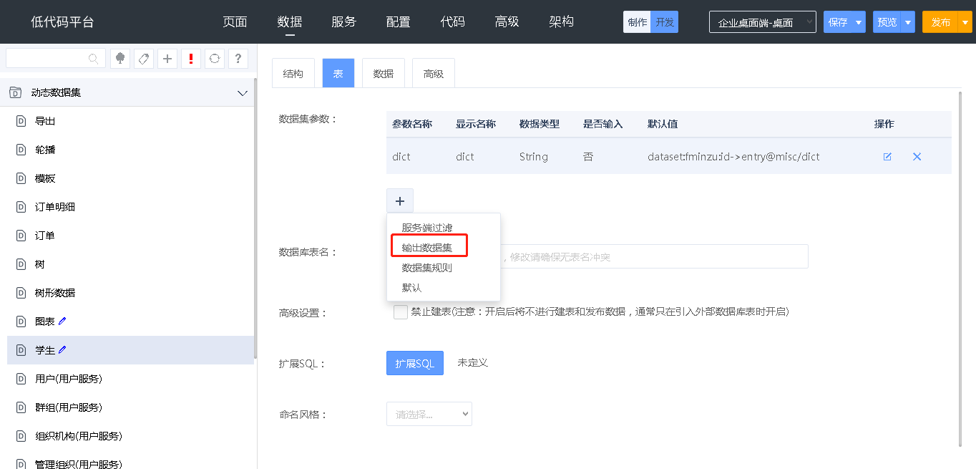Open help with the question mark icon
Image resolution: width=976 pixels, height=469 pixels.
point(238,59)
